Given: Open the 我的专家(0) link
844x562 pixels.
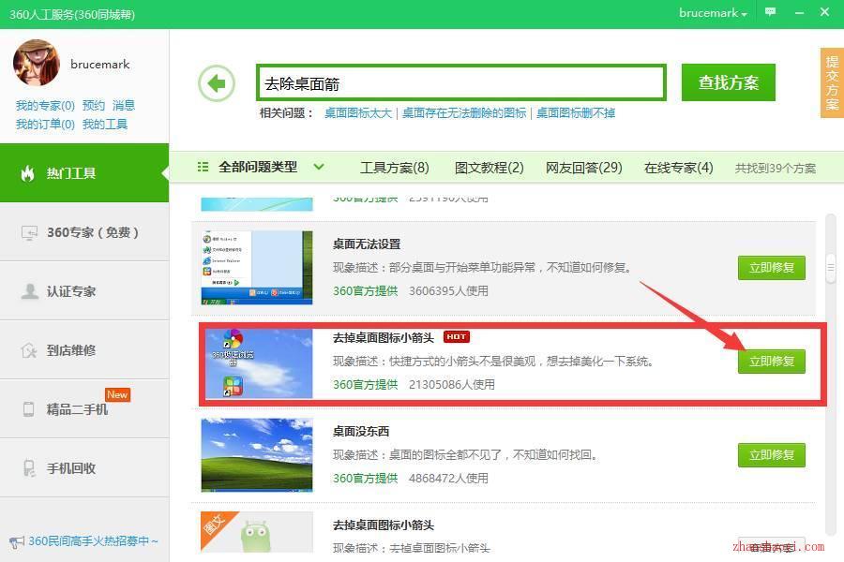Looking at the screenshot, I should point(45,106).
